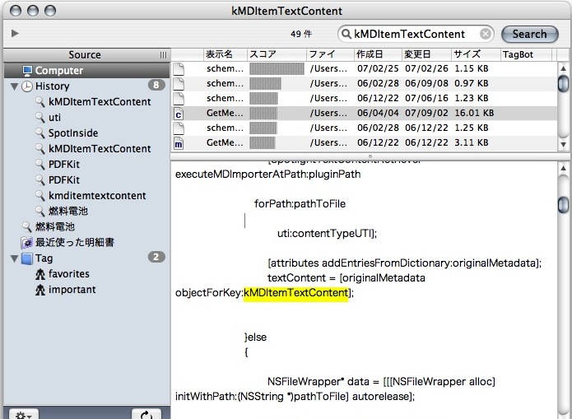Open the first kMDItemTextContent history search
This screenshot has width=572, height=419.
(x=100, y=102)
